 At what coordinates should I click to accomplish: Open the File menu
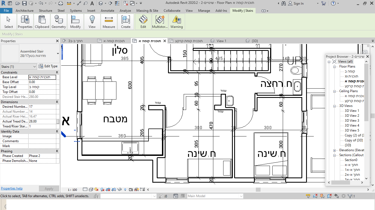tap(6, 11)
